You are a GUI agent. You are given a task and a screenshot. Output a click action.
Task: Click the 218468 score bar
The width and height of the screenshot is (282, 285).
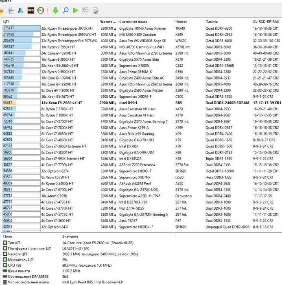pos(22,34)
